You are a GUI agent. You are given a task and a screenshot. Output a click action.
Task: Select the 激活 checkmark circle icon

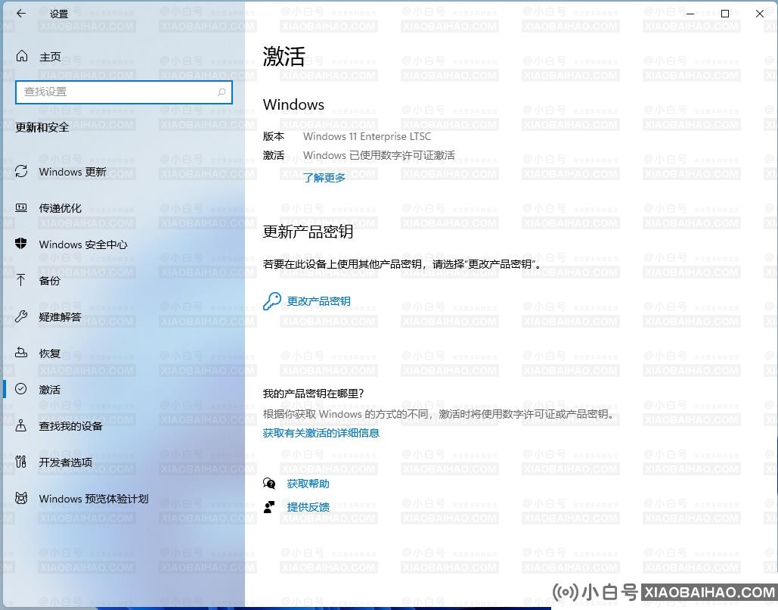[21, 389]
